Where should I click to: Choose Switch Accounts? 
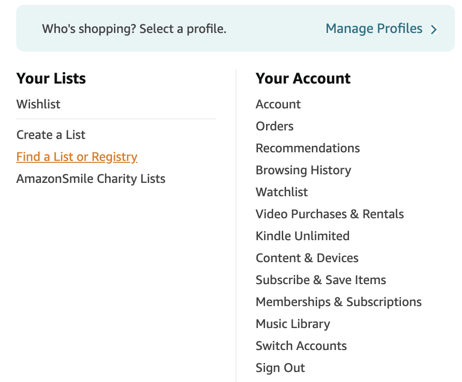301,346
